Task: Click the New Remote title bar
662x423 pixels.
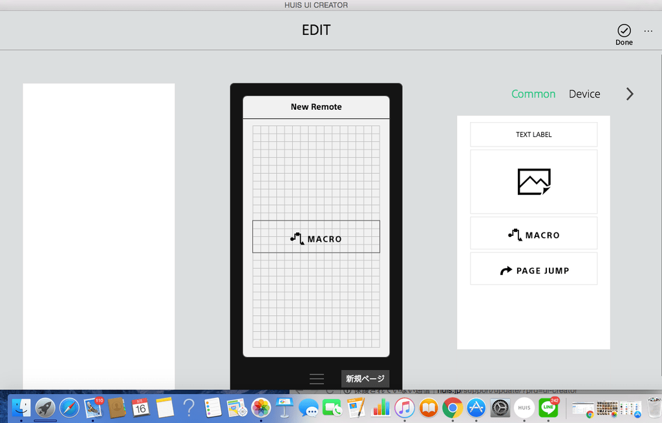Action: click(x=315, y=107)
